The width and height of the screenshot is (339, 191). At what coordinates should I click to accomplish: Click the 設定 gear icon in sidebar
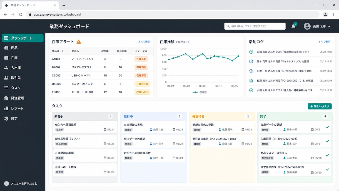click(x=6, y=119)
